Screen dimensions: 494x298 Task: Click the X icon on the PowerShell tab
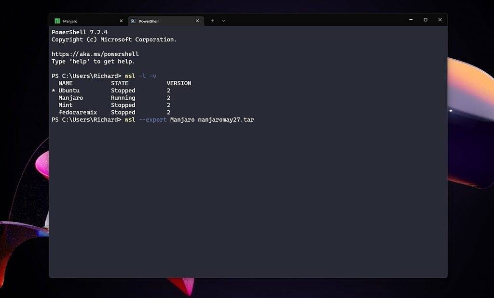197,21
